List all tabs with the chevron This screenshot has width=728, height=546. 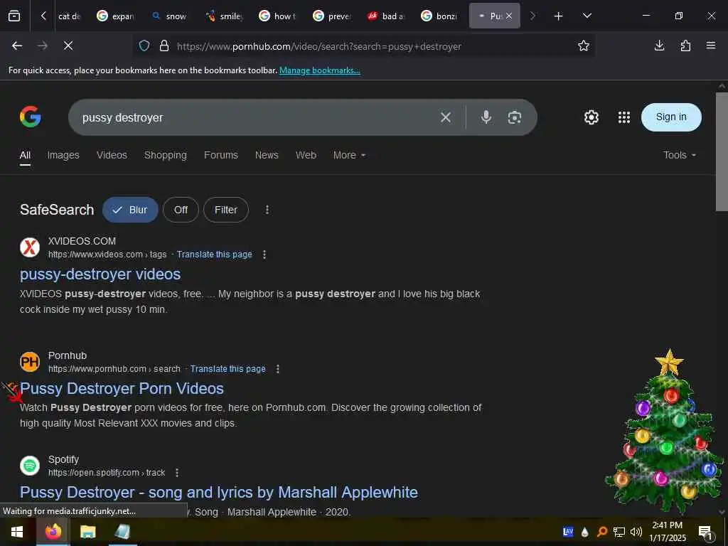(587, 16)
